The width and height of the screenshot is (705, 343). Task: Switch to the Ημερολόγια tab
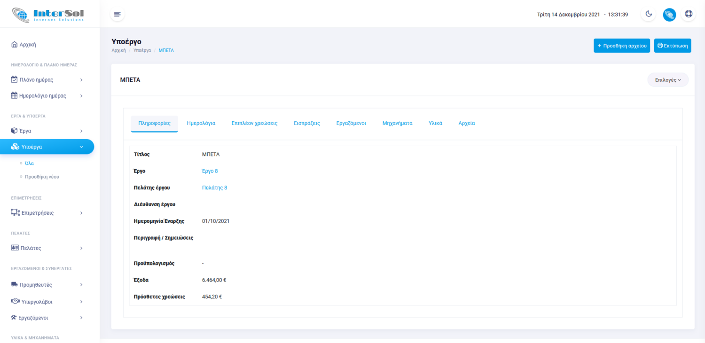(x=201, y=123)
